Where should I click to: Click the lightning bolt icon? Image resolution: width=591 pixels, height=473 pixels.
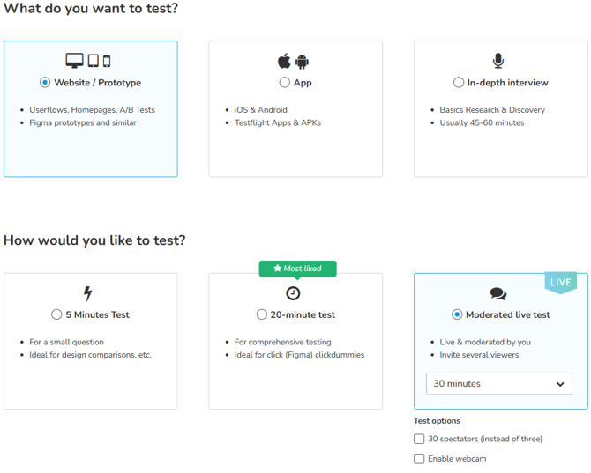(x=88, y=293)
